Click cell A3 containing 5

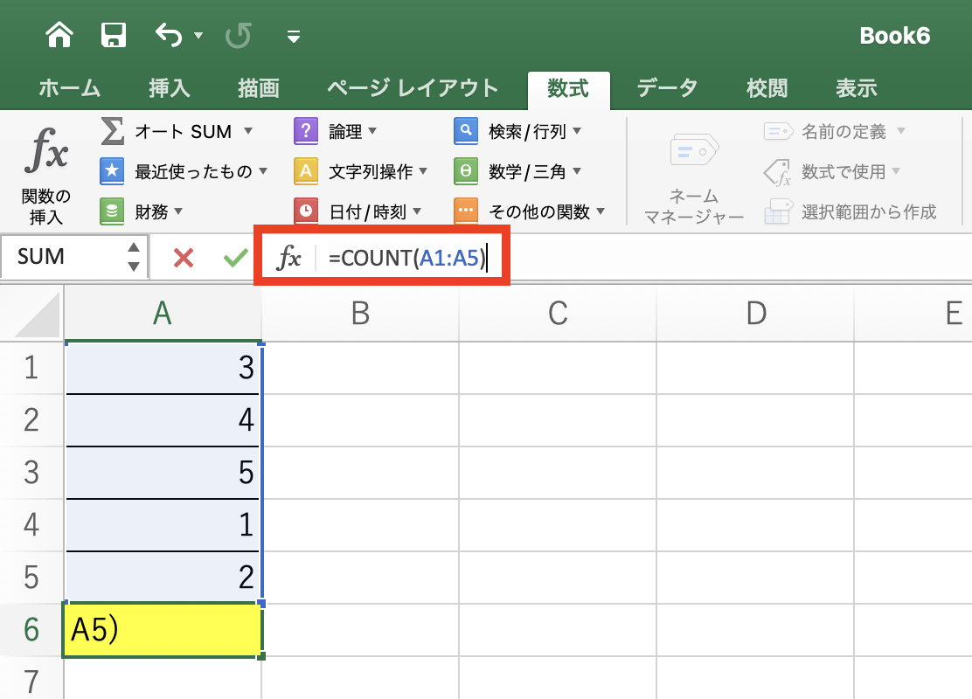pyautogui.click(x=163, y=472)
